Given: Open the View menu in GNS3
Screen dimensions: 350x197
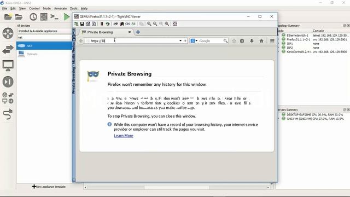Looking at the screenshot, I should coord(22,9).
